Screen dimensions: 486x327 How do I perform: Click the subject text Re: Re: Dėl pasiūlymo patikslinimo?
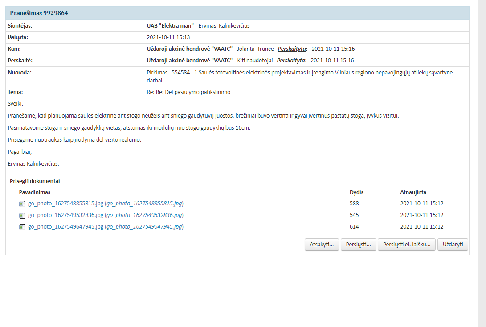click(188, 92)
